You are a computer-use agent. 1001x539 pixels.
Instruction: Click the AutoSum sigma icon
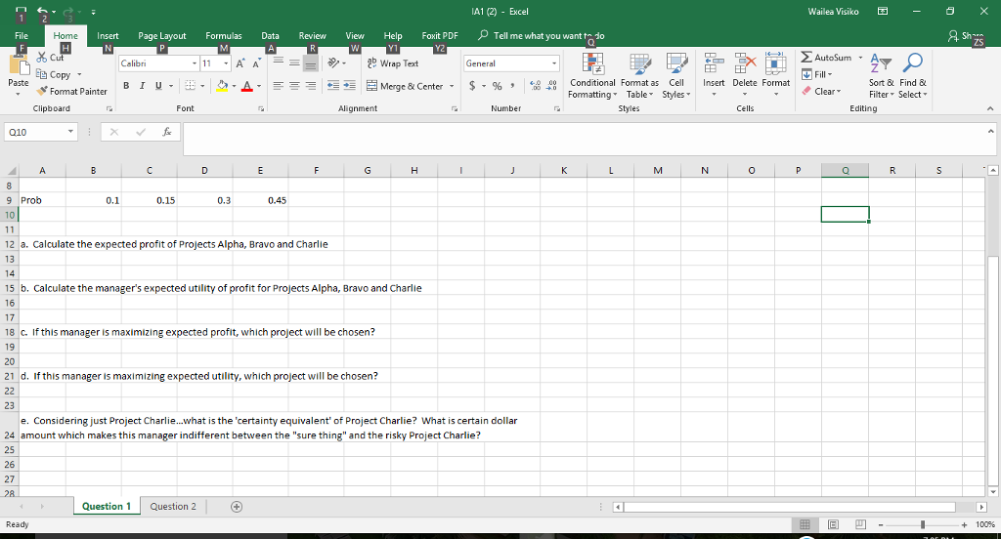tap(806, 58)
